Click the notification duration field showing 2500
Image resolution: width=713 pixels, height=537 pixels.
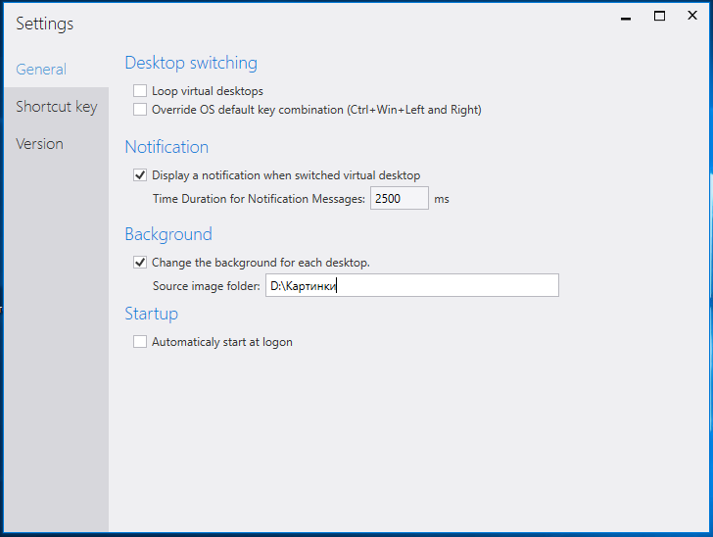coord(400,198)
